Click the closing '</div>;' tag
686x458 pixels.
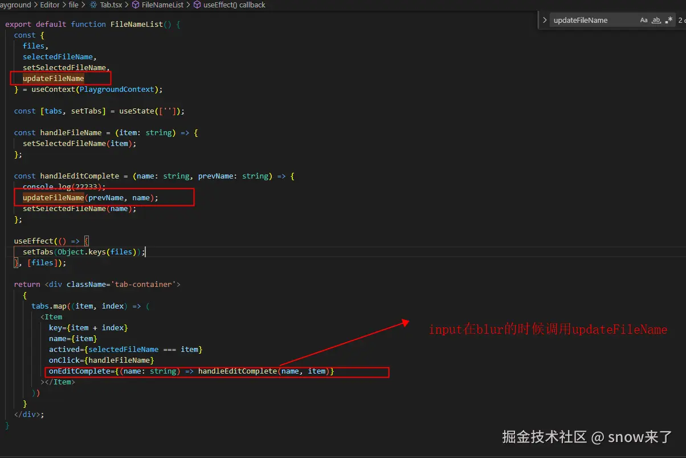(x=29, y=414)
